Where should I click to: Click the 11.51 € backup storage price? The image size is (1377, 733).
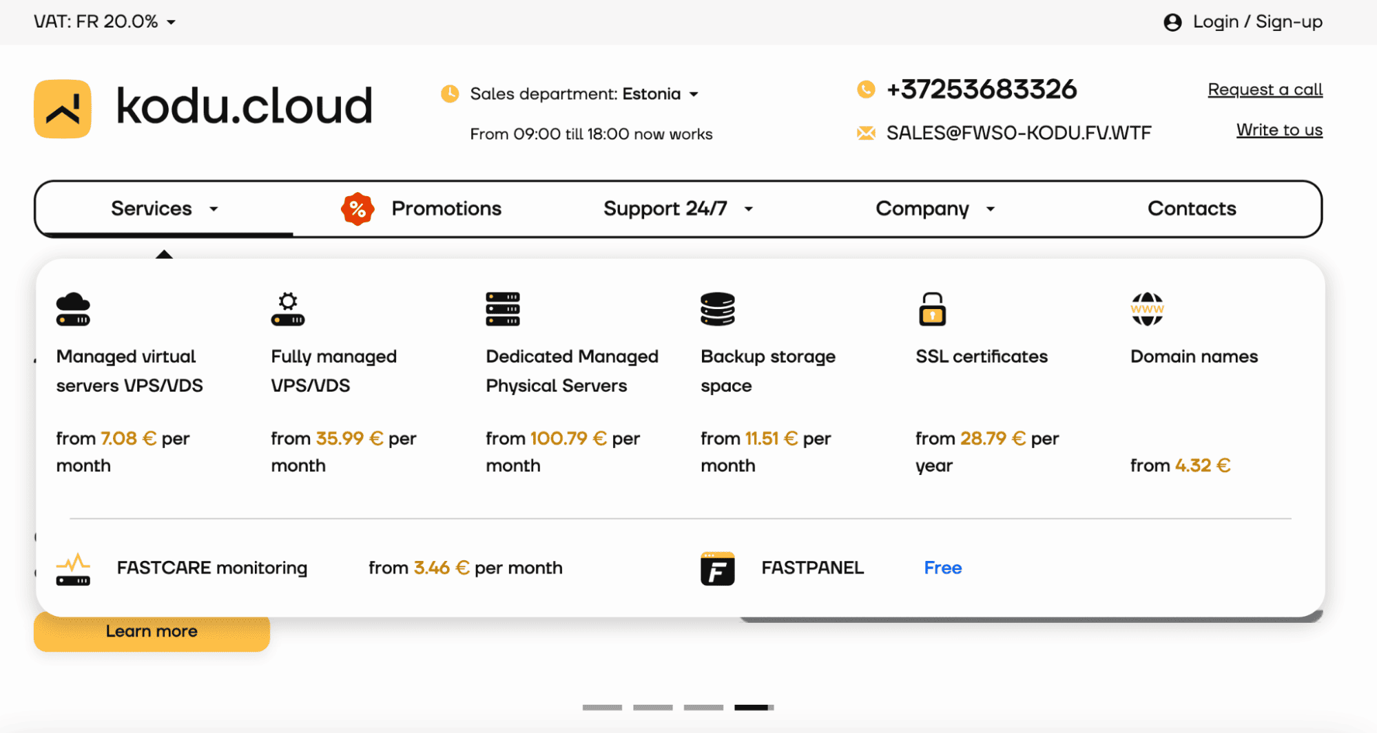[x=772, y=438]
